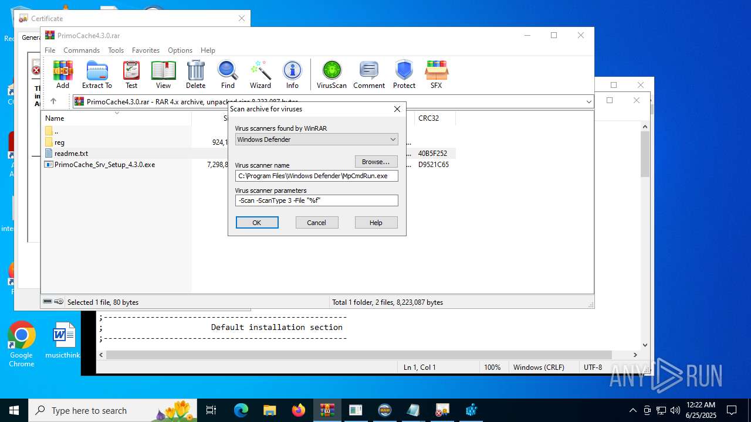The height and width of the screenshot is (422, 751).
Task: Click the taskbar search box
Action: pos(113,410)
